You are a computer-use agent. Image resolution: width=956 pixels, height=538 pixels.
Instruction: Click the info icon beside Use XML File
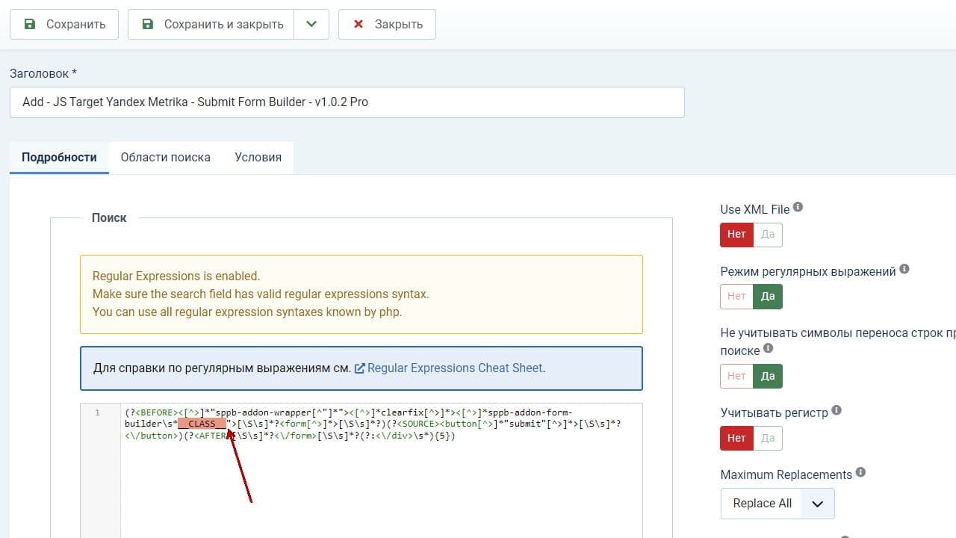point(798,207)
